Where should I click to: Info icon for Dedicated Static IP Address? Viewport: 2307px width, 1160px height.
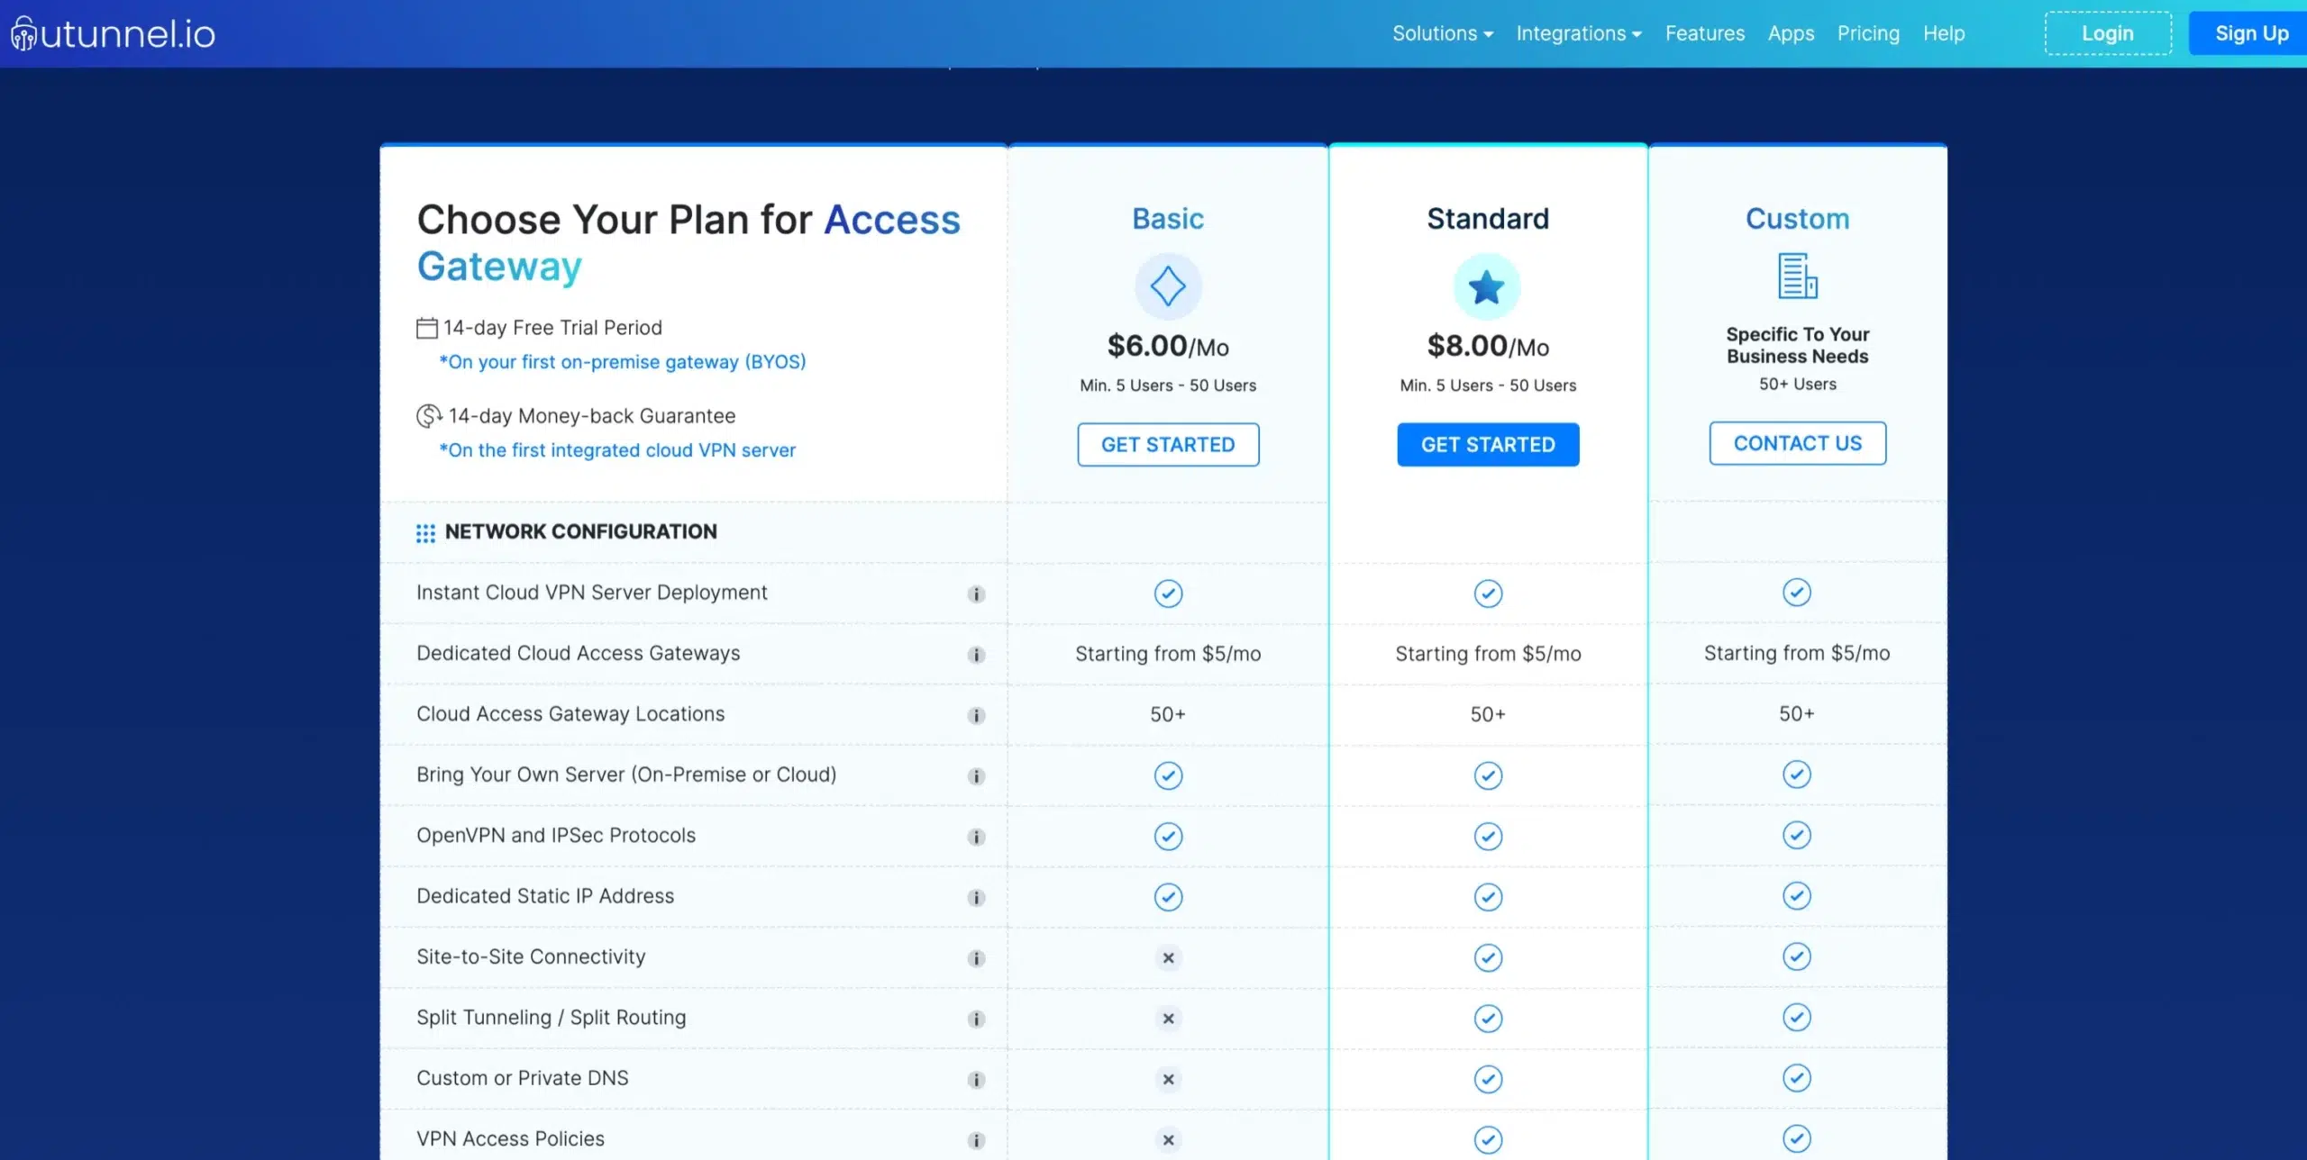(976, 898)
